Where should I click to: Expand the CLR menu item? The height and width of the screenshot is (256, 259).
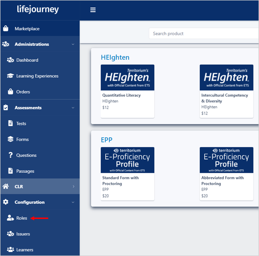73,186
